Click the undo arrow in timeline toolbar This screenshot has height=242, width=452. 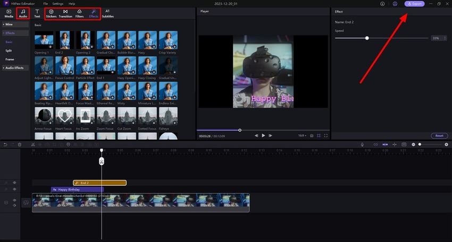tap(5, 144)
